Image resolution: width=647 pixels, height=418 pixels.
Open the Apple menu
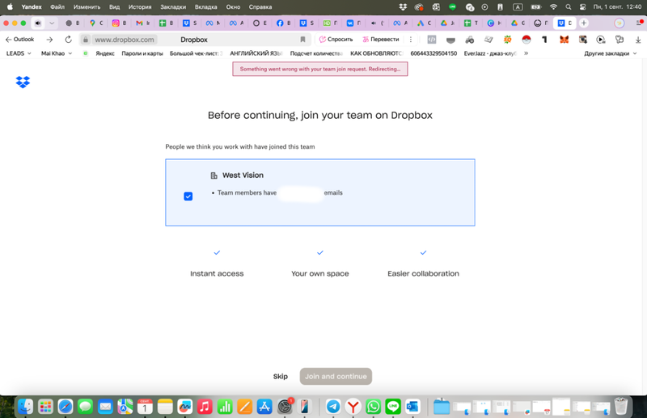(x=10, y=7)
